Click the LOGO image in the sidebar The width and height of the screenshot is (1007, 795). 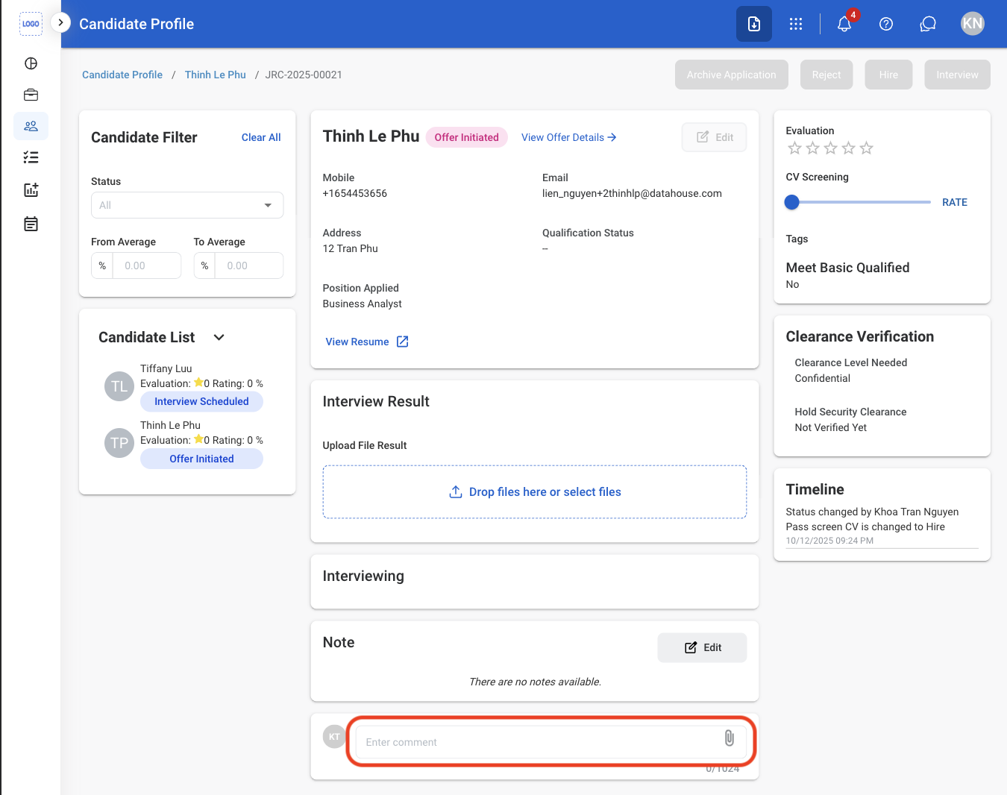pos(31,24)
